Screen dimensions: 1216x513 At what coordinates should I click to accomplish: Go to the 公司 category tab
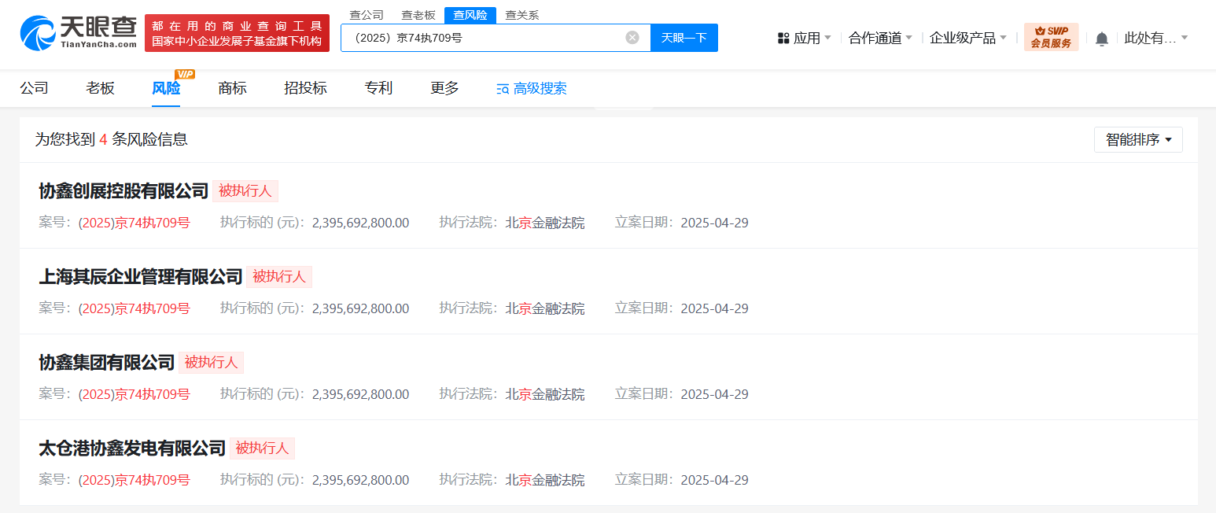point(35,88)
